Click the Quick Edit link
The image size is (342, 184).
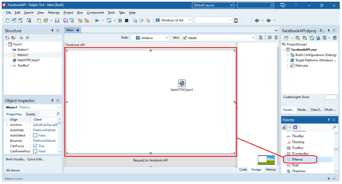[x=36, y=159]
